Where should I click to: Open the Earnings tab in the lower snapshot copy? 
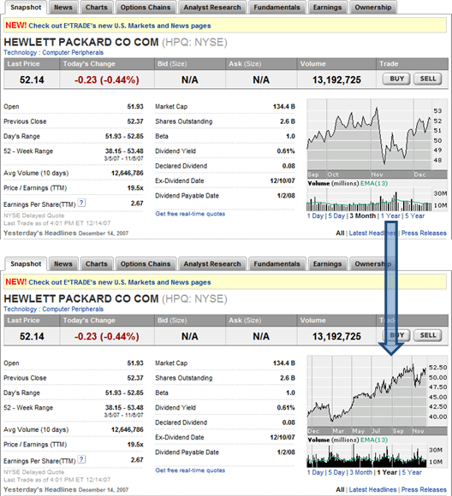pos(328,263)
